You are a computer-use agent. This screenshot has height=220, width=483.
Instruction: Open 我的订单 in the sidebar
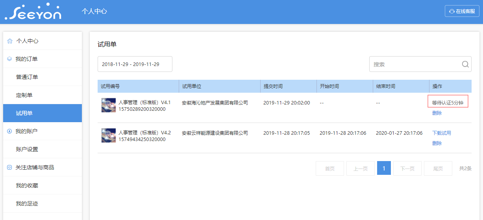pyautogui.click(x=43, y=59)
